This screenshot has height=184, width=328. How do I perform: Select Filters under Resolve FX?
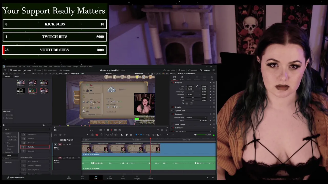pyautogui.click(x=9, y=155)
